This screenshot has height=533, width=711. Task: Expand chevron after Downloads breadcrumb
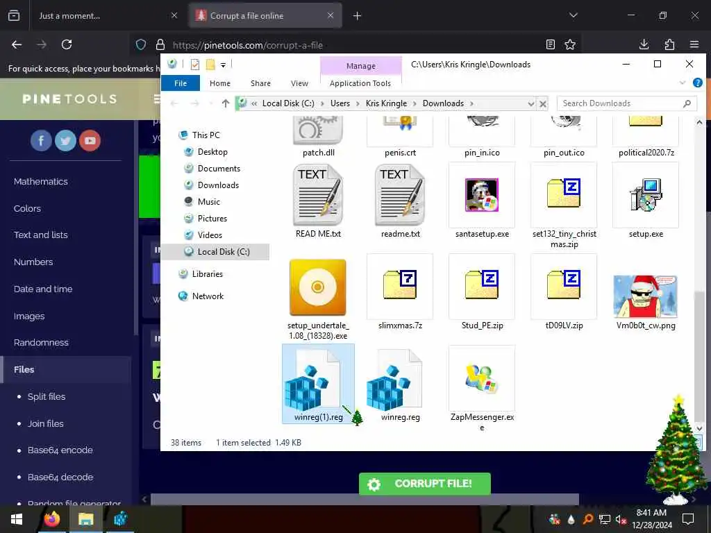tap(471, 104)
